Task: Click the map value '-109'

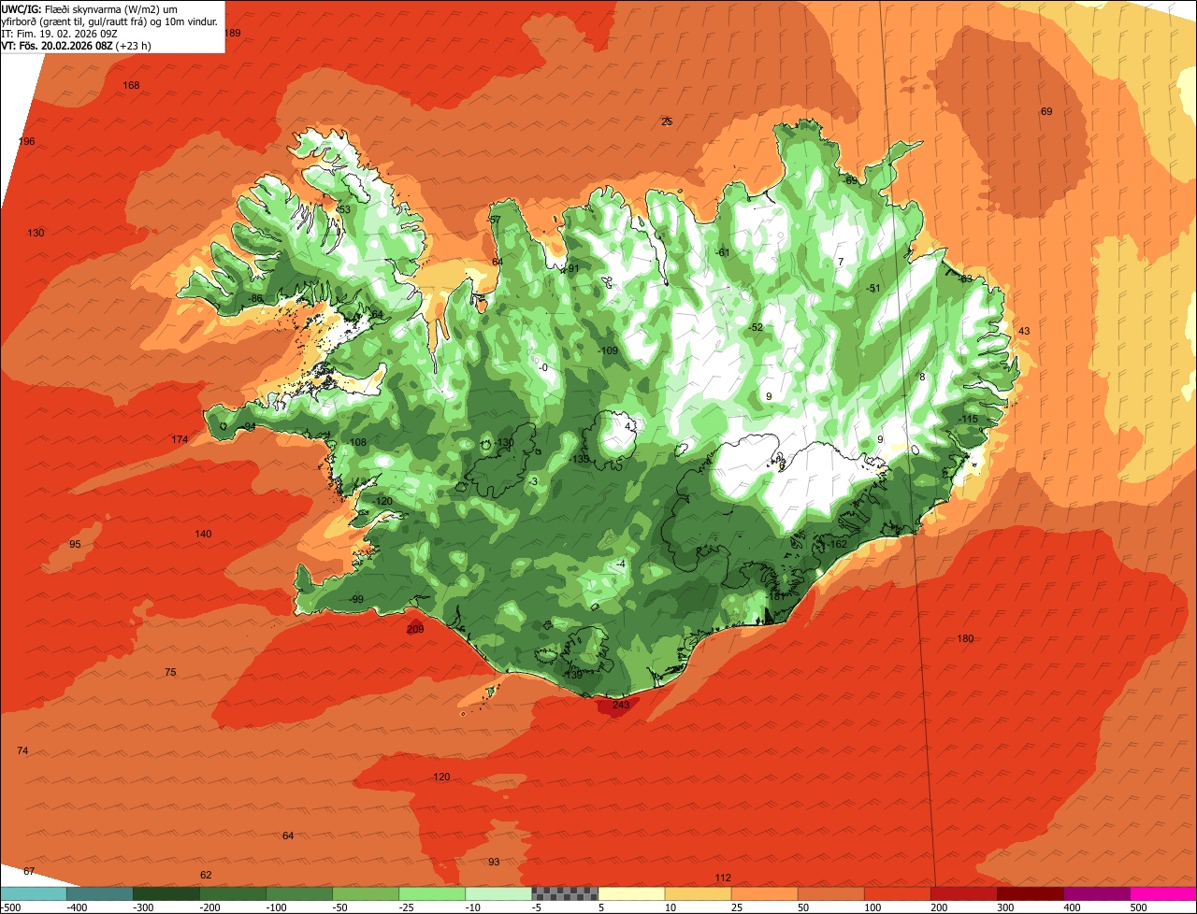Action: [608, 350]
